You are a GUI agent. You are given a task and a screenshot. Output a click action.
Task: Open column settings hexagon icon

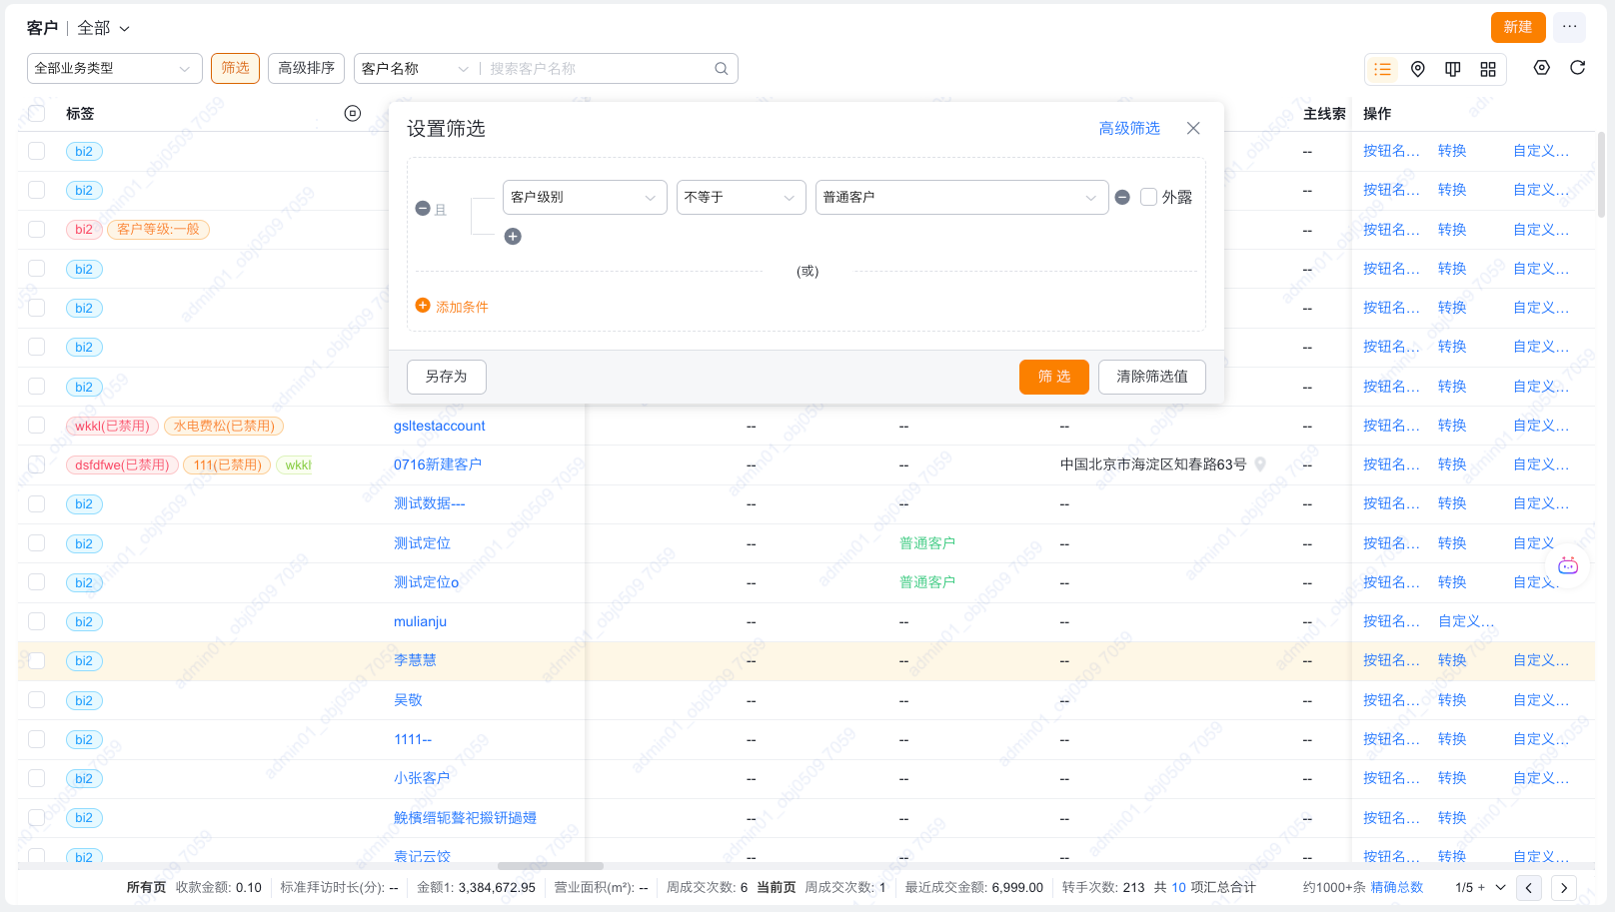[1542, 68]
